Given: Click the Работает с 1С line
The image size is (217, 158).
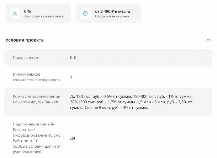Looking at the screenshot, I should [x=27, y=141].
